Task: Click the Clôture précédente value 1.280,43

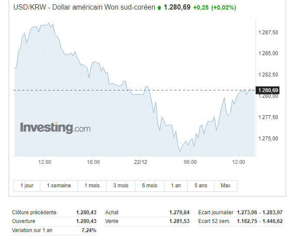Action: (86, 213)
